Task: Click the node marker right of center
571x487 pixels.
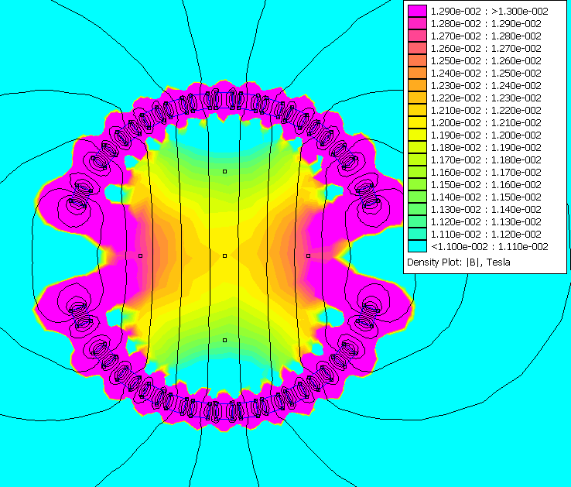Action: [308, 256]
